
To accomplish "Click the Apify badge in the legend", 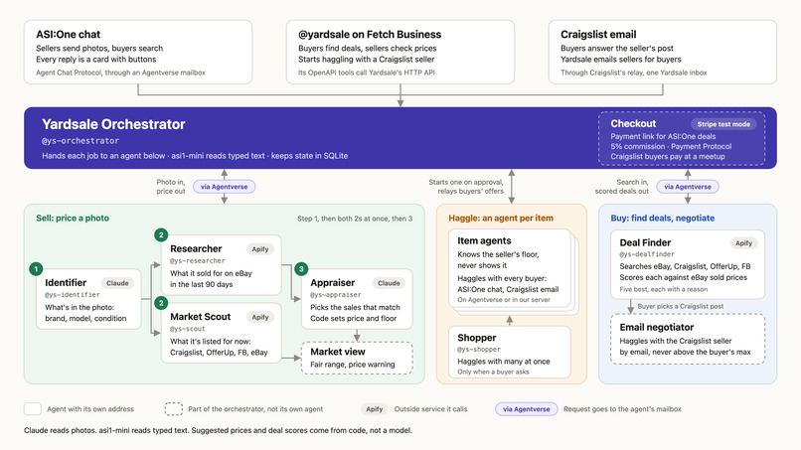I will point(375,408).
